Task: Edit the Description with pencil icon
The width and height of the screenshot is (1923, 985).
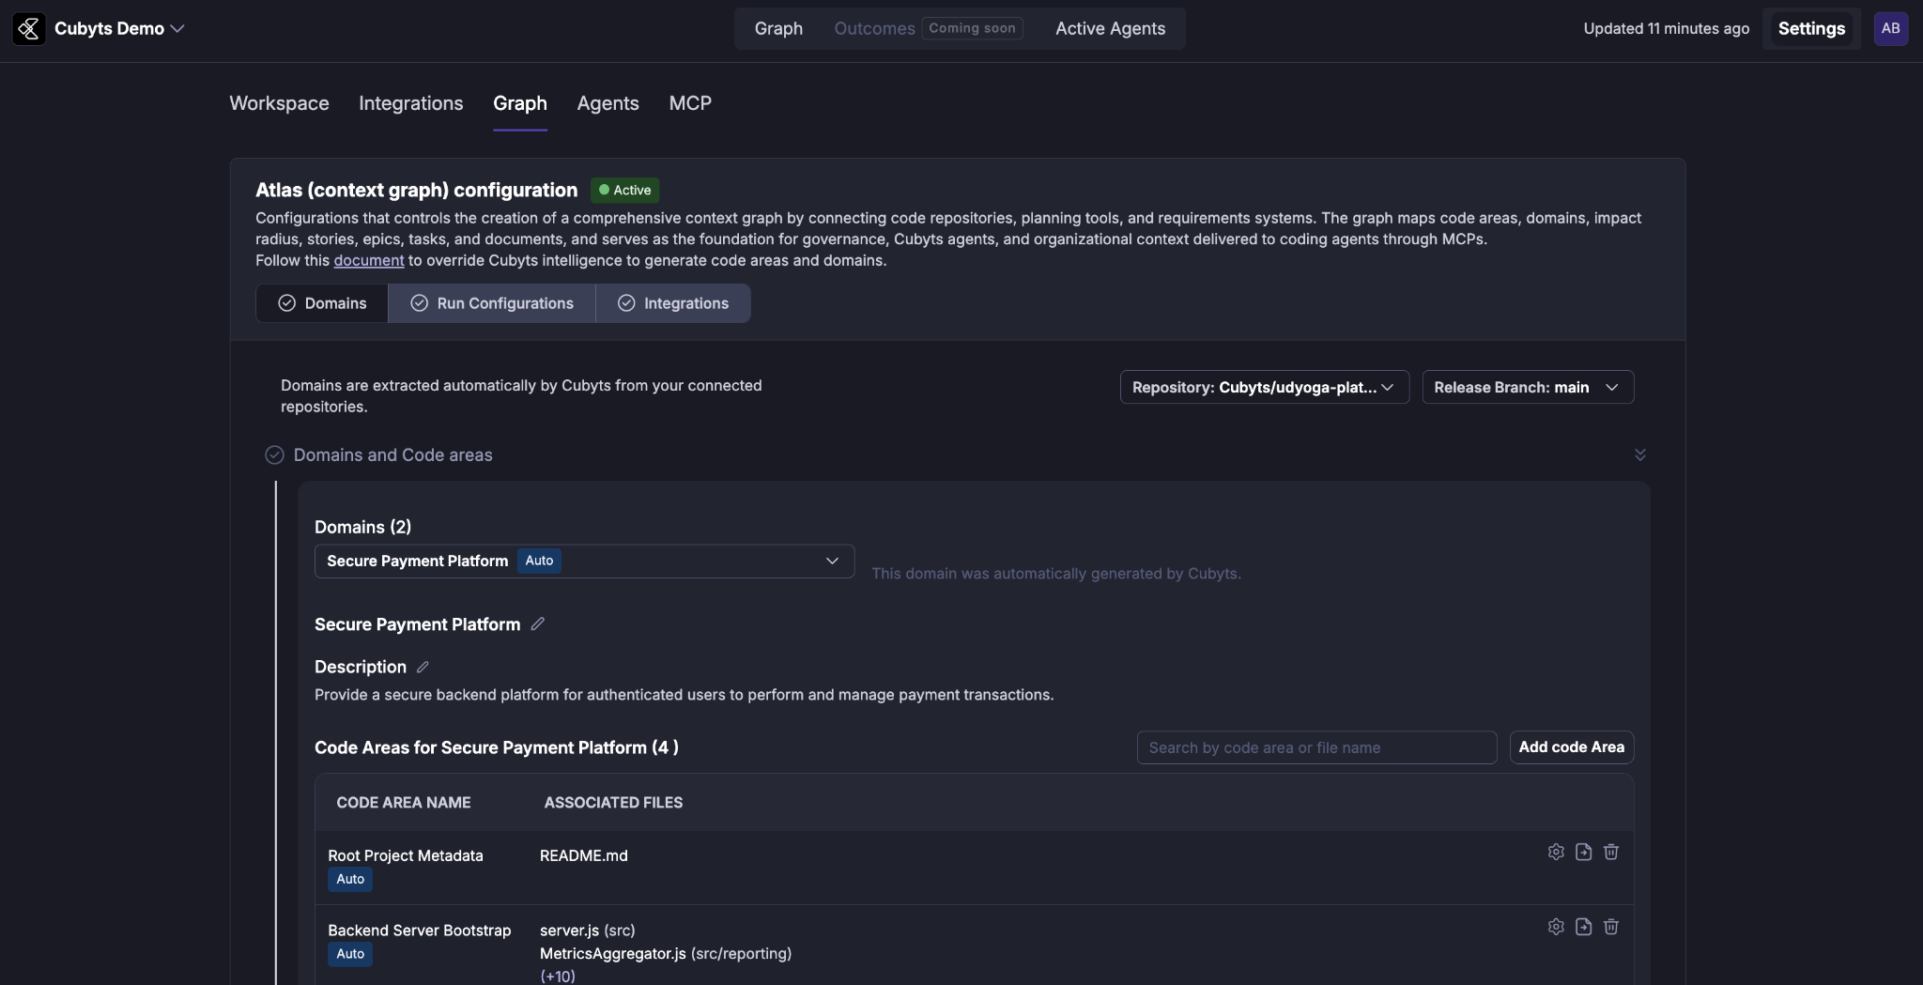Action: [x=423, y=667]
